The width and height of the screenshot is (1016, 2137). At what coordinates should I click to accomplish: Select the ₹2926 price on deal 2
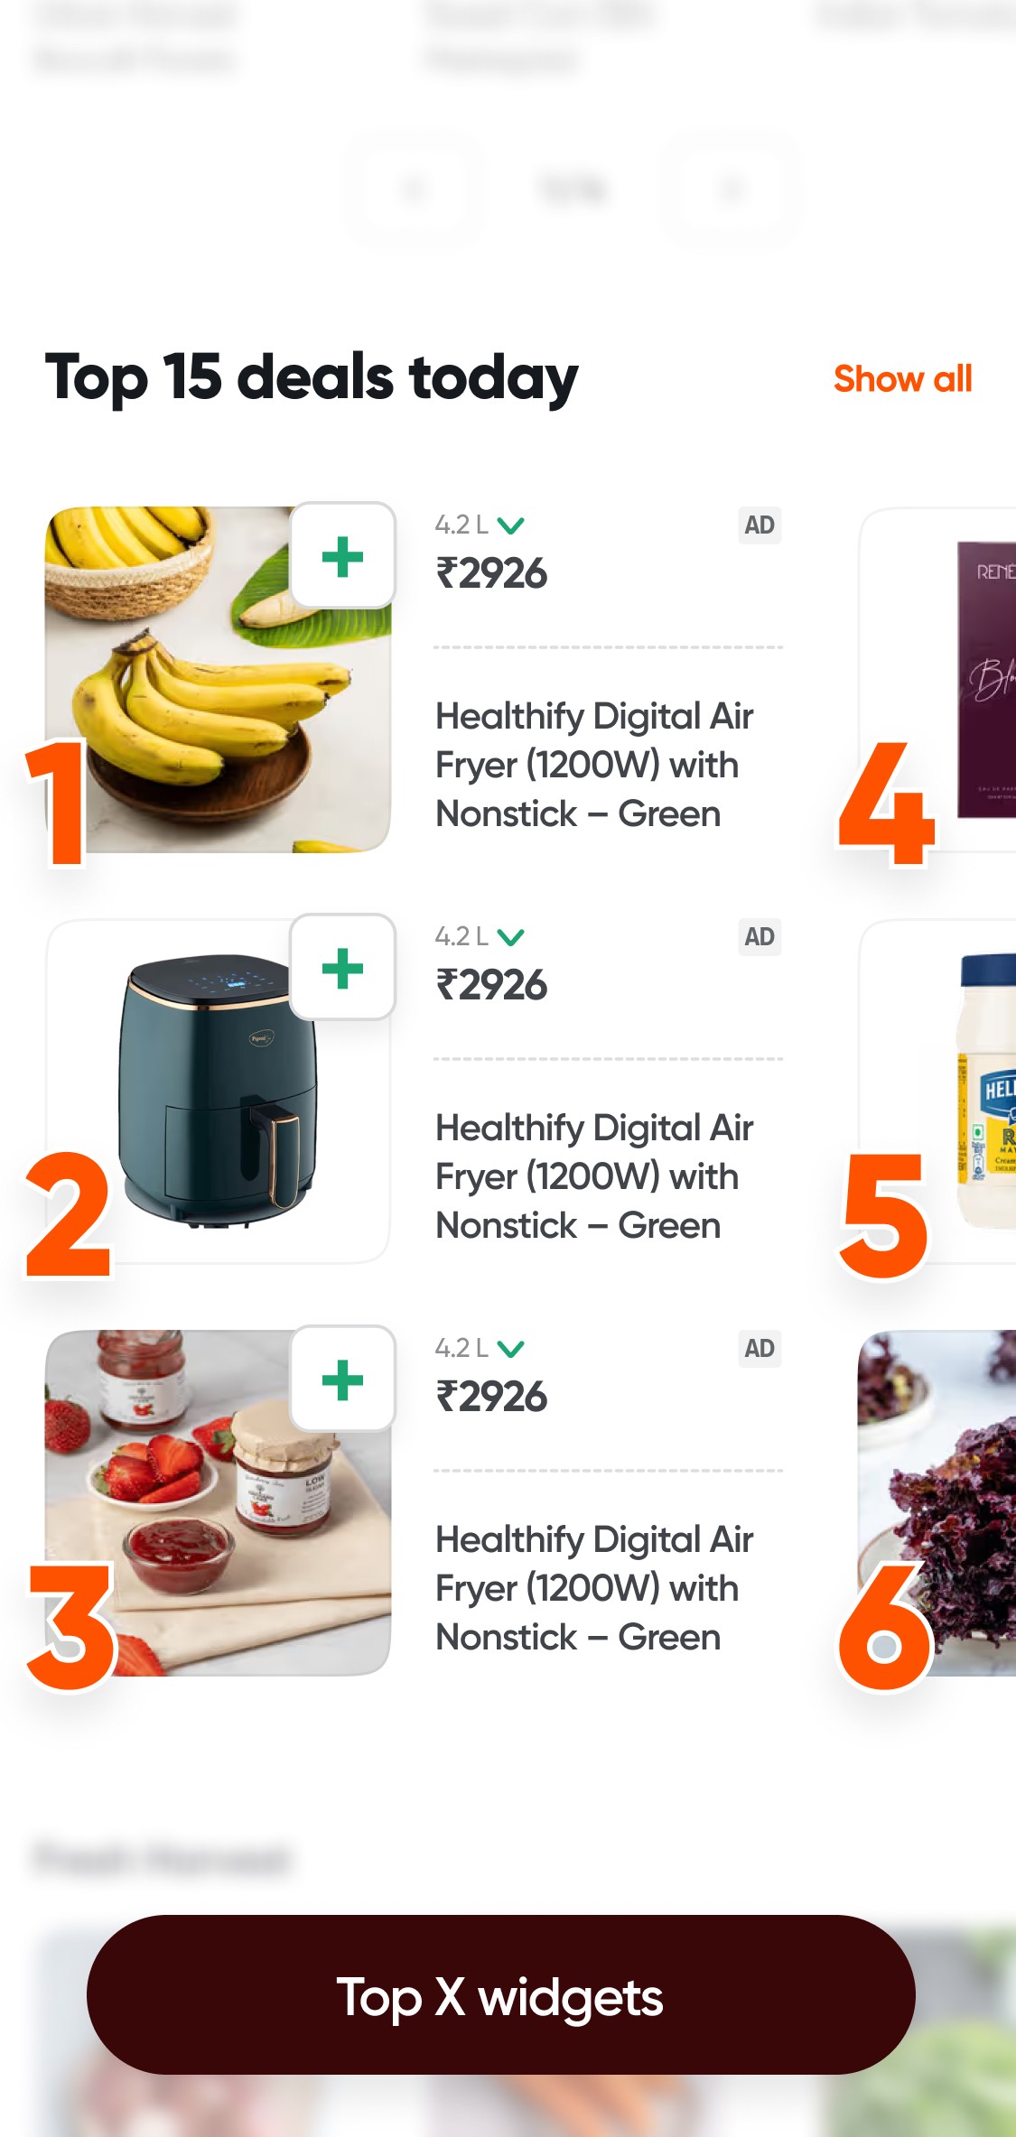tap(491, 985)
